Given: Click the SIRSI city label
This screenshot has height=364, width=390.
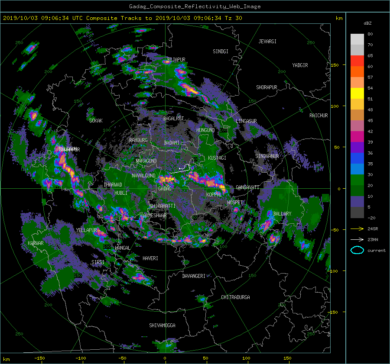Looking at the screenshot, I should pyautogui.click(x=98, y=262).
